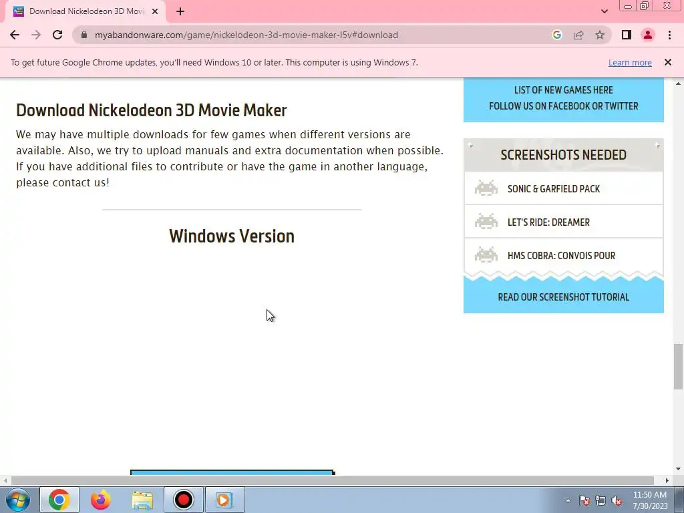
Task: Click the Chrome taskbar icon
Action: pyautogui.click(x=59, y=500)
